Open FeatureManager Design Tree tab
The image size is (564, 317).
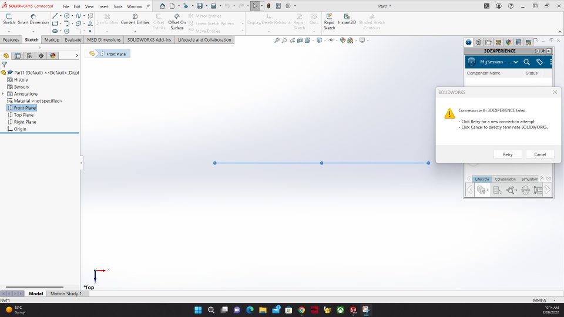(x=6, y=56)
